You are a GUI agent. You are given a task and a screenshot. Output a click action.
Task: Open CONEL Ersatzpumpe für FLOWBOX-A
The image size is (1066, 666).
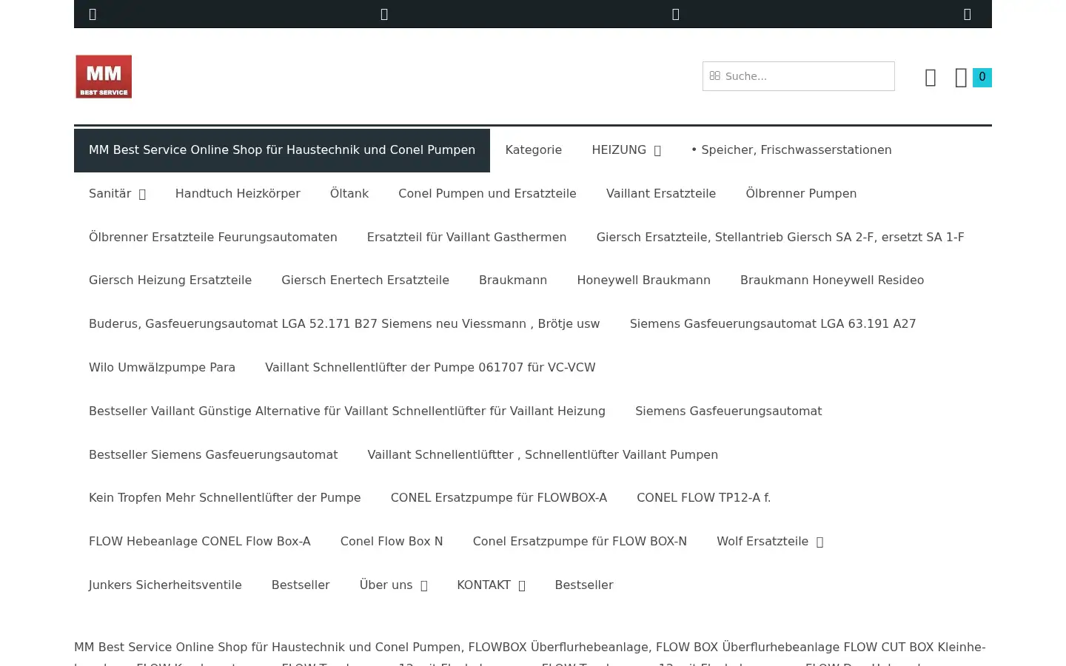click(499, 498)
